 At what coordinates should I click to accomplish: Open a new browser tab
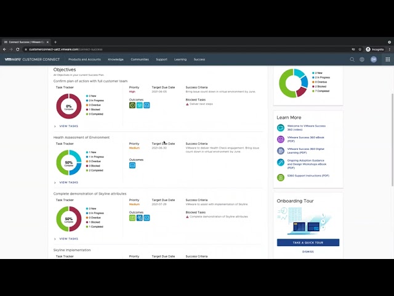coord(55,42)
